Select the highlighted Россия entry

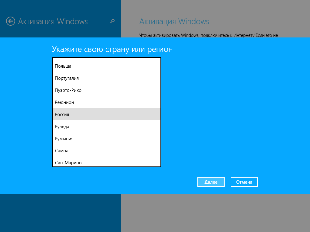tap(107, 114)
